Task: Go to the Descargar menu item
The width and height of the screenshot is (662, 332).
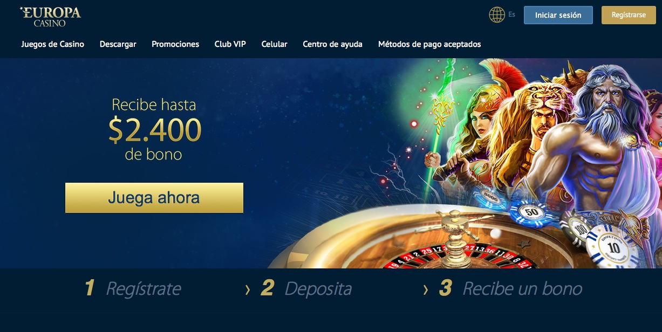Action: coord(118,44)
